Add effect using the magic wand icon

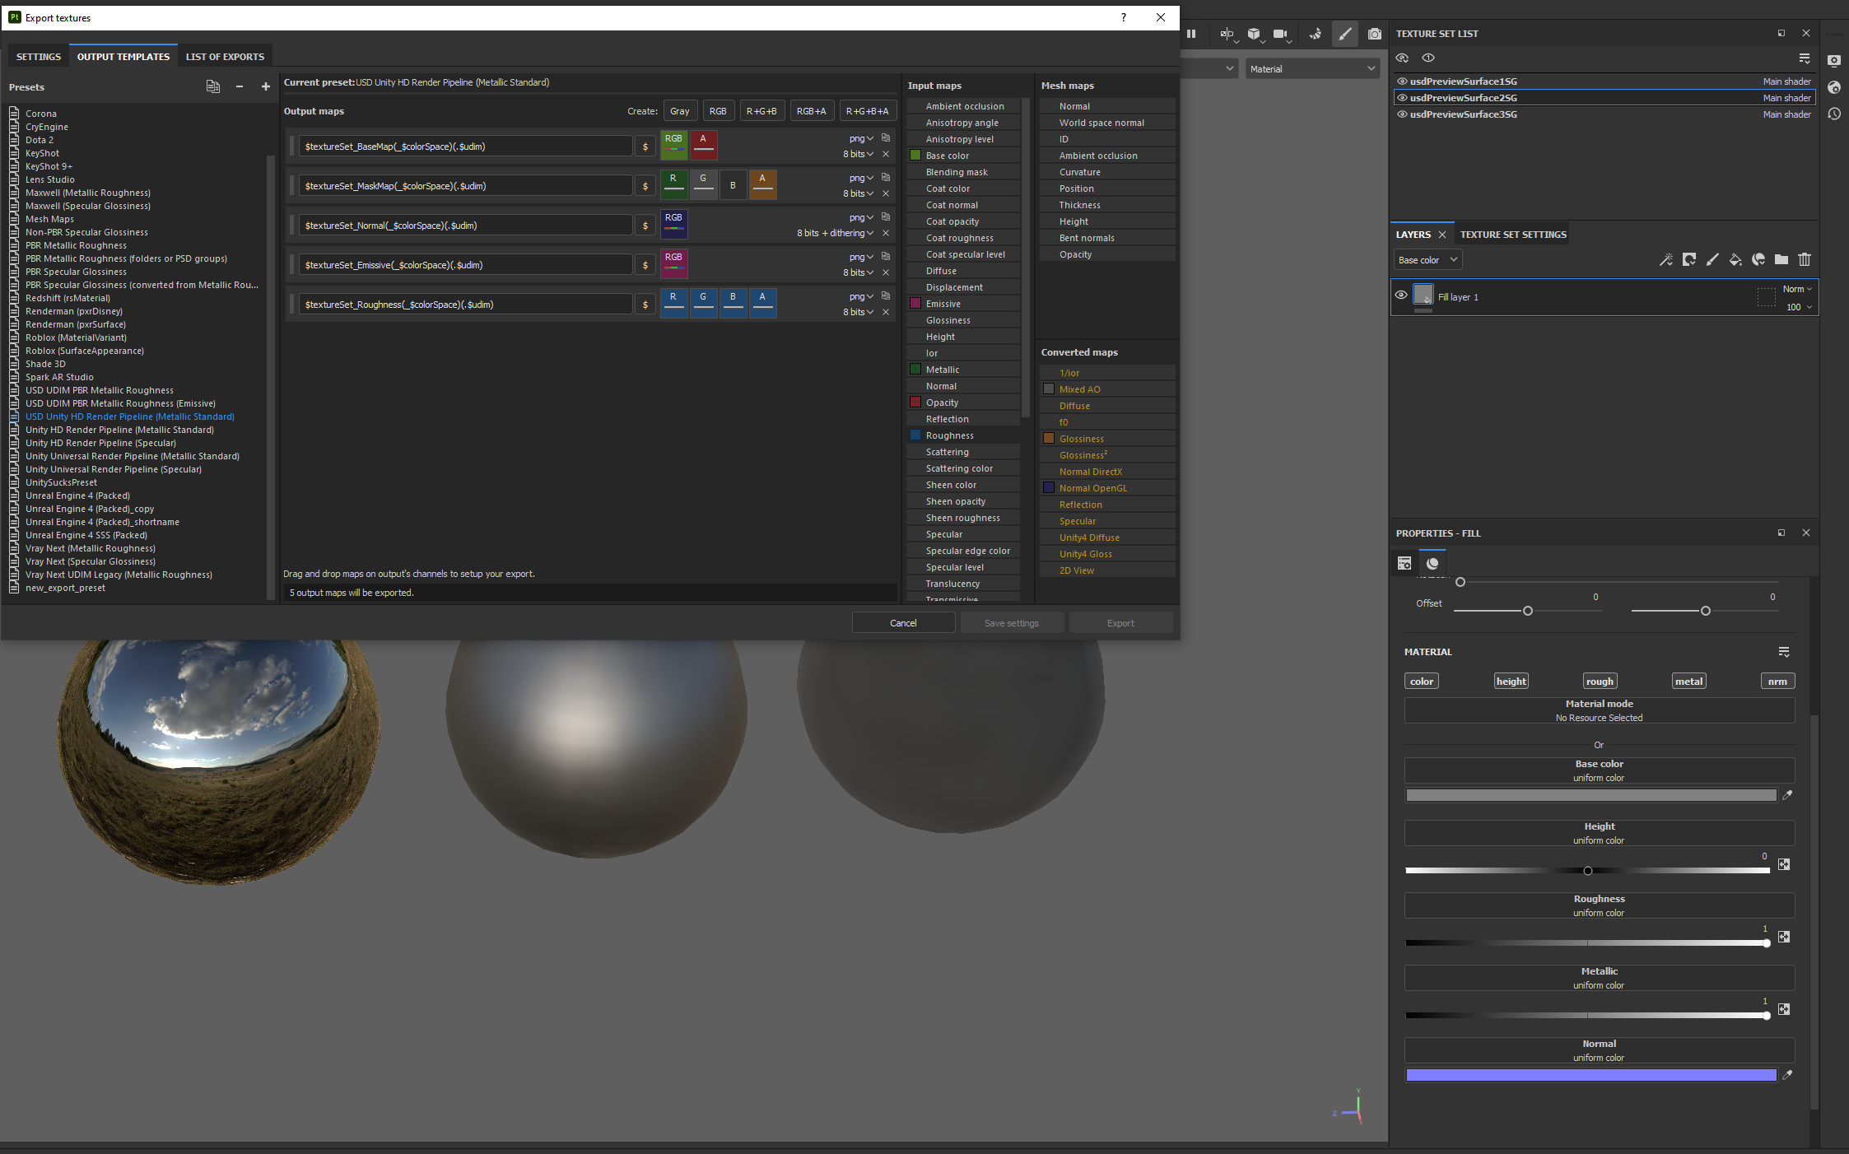coord(1665,260)
